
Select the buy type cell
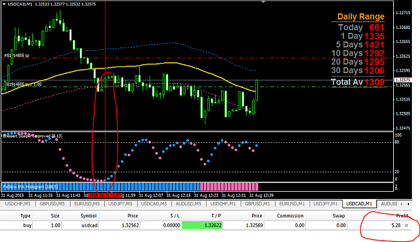[x=28, y=225]
